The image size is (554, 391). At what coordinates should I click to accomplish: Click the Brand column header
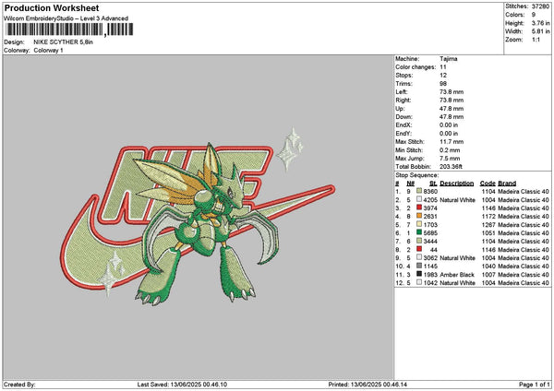(x=507, y=184)
